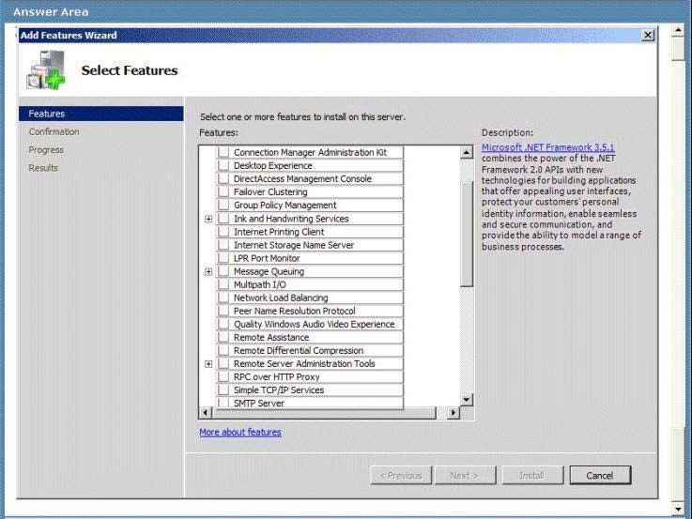Viewport: 692px width, 519px height.
Task: Open the Results step in sidebar
Action: pyautogui.click(x=43, y=168)
